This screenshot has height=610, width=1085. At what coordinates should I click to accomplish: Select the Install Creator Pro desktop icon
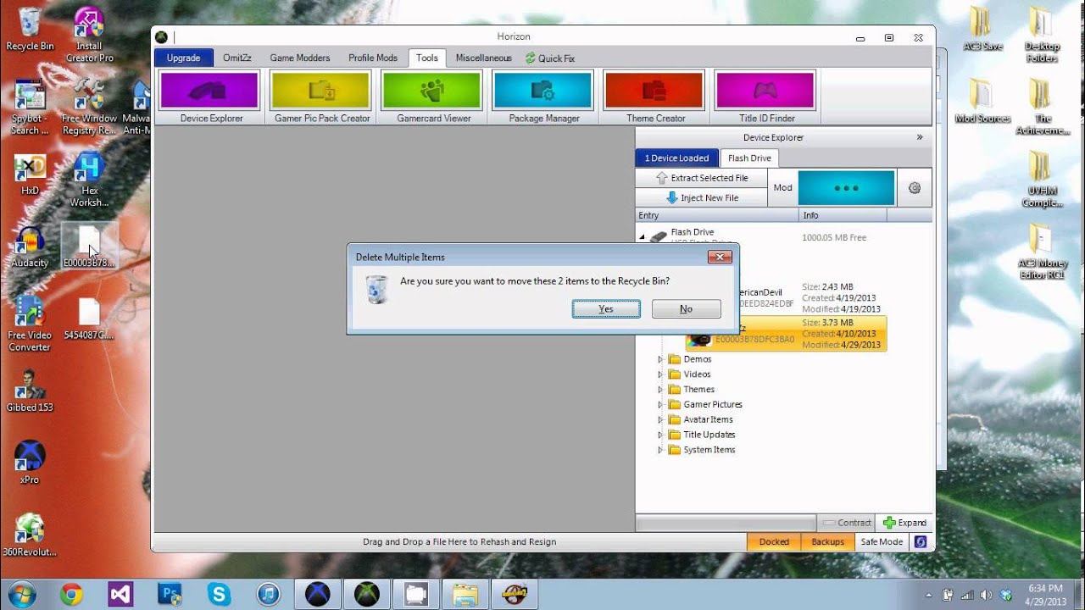click(x=89, y=36)
